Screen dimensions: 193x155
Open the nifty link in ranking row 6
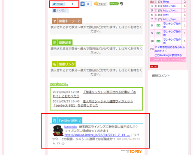(166, 15)
